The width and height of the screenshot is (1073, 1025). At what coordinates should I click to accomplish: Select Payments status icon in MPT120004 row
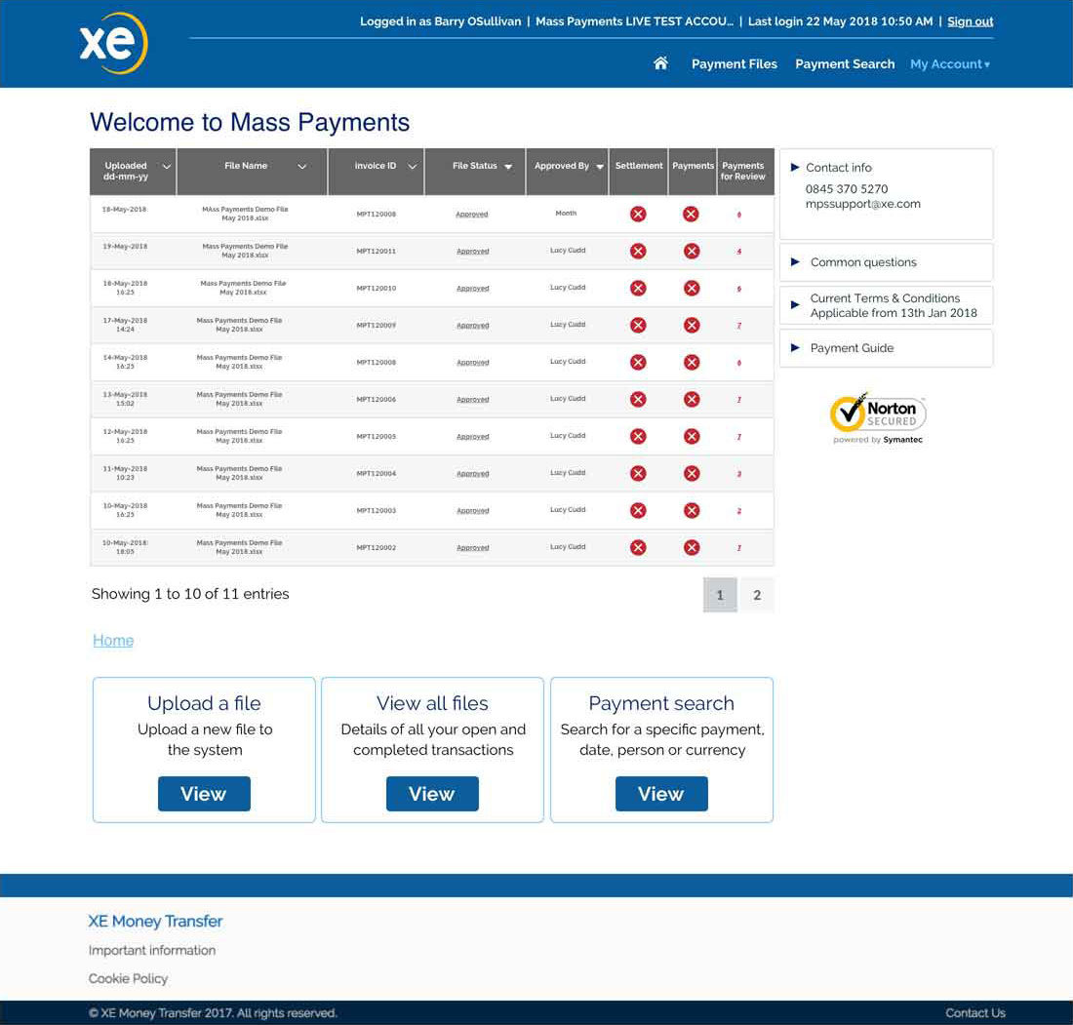[692, 473]
